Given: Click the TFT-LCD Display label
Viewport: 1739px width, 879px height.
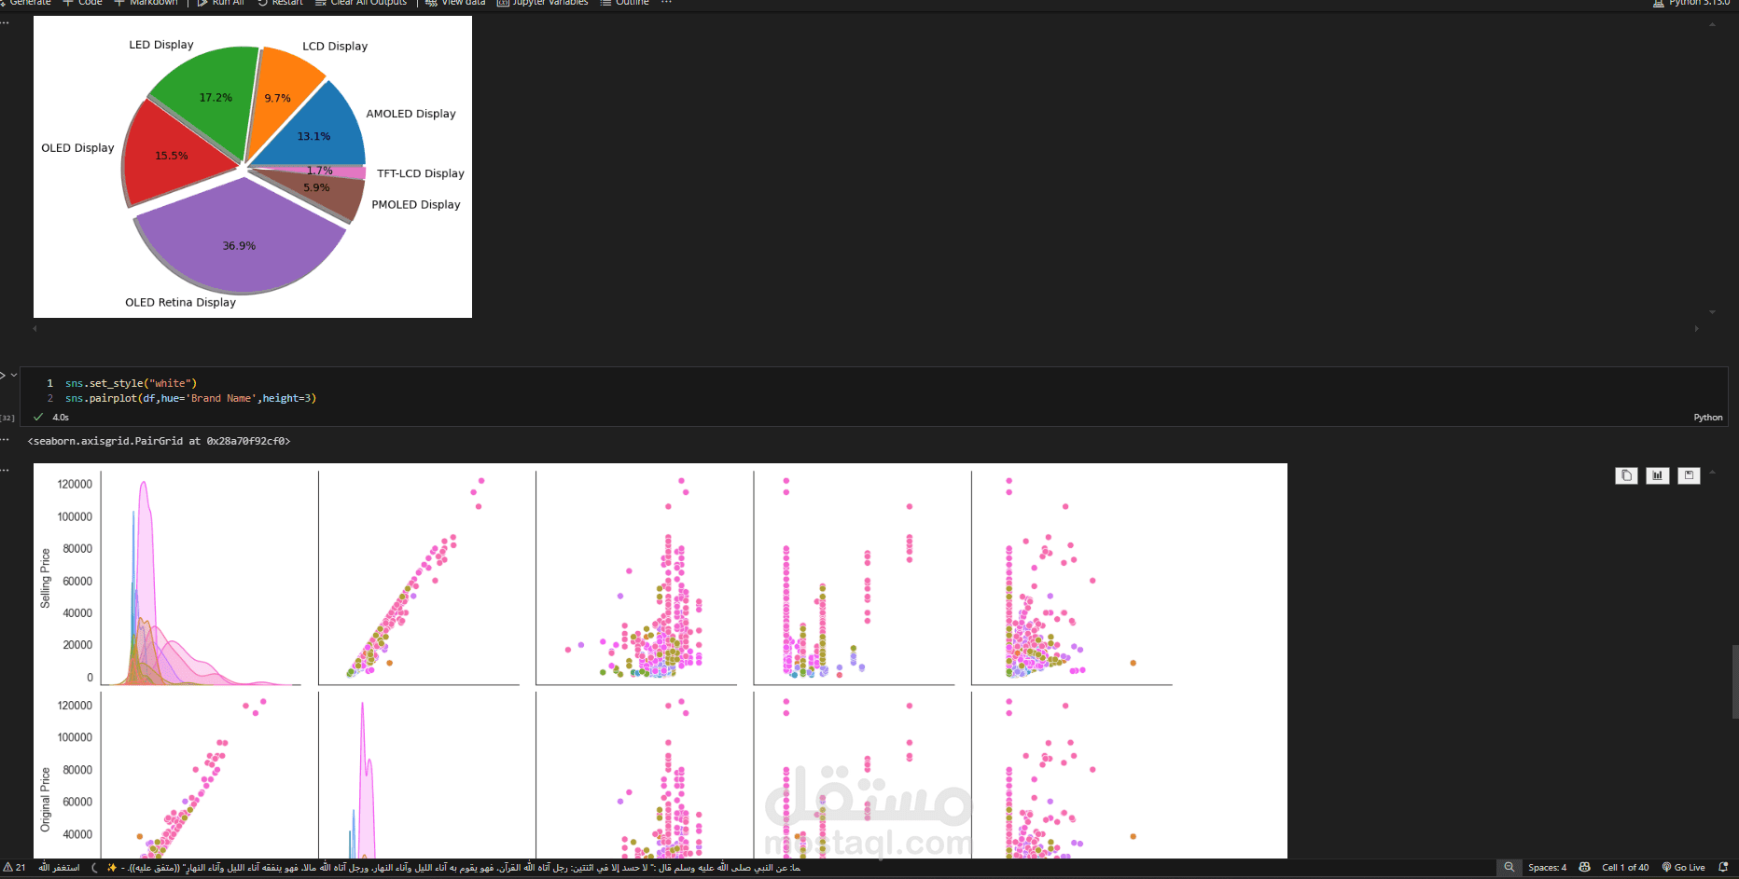Looking at the screenshot, I should (x=421, y=173).
